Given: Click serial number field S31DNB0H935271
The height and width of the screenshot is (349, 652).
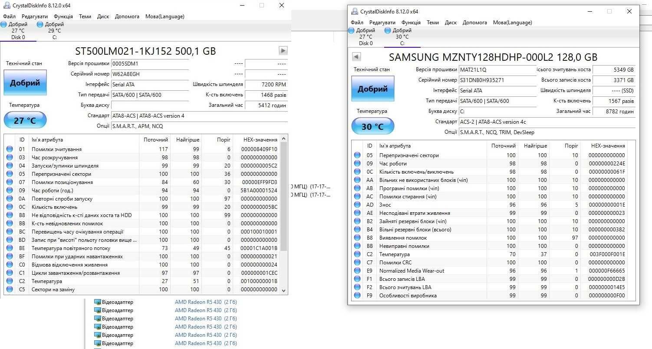Looking at the screenshot, I should [497, 80].
